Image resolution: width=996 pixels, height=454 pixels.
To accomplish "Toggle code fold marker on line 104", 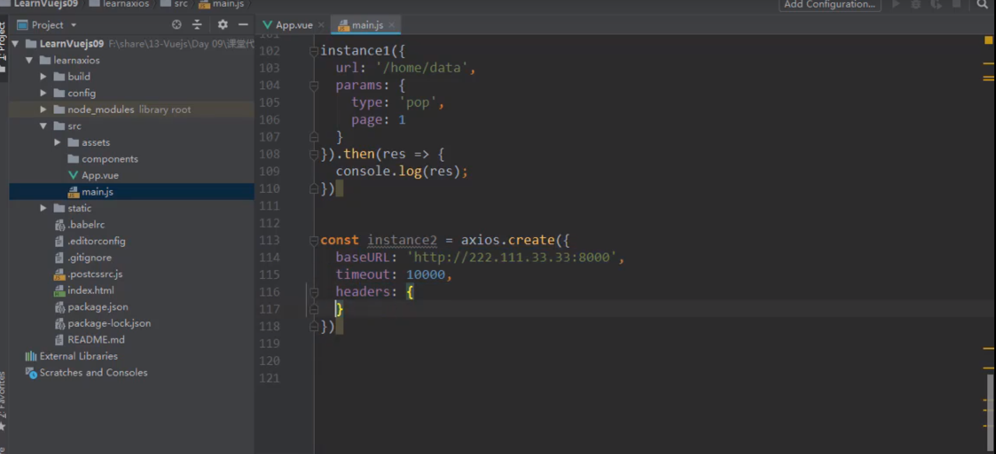I will (314, 86).
